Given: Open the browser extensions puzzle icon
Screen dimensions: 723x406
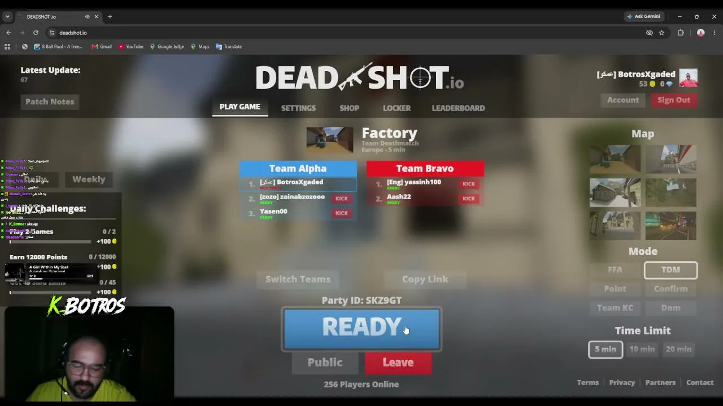Looking at the screenshot, I should point(681,33).
